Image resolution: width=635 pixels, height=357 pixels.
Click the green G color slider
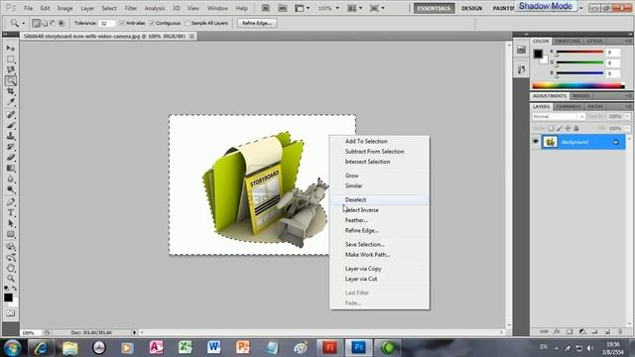579,62
